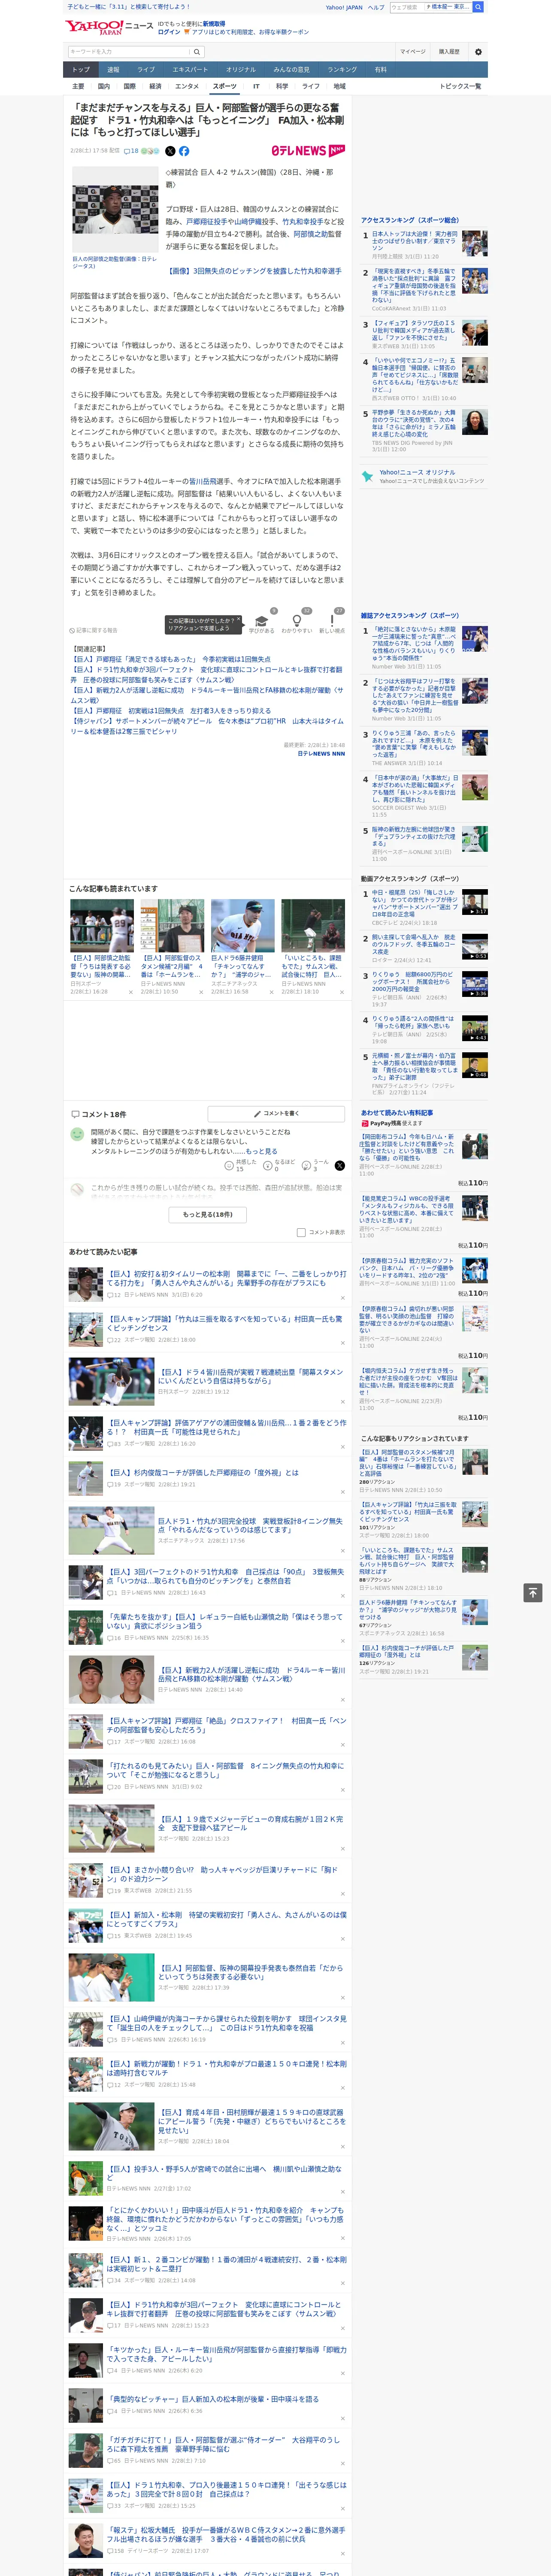Share article on X icon under headline
The height and width of the screenshot is (2576, 551).
(x=170, y=151)
